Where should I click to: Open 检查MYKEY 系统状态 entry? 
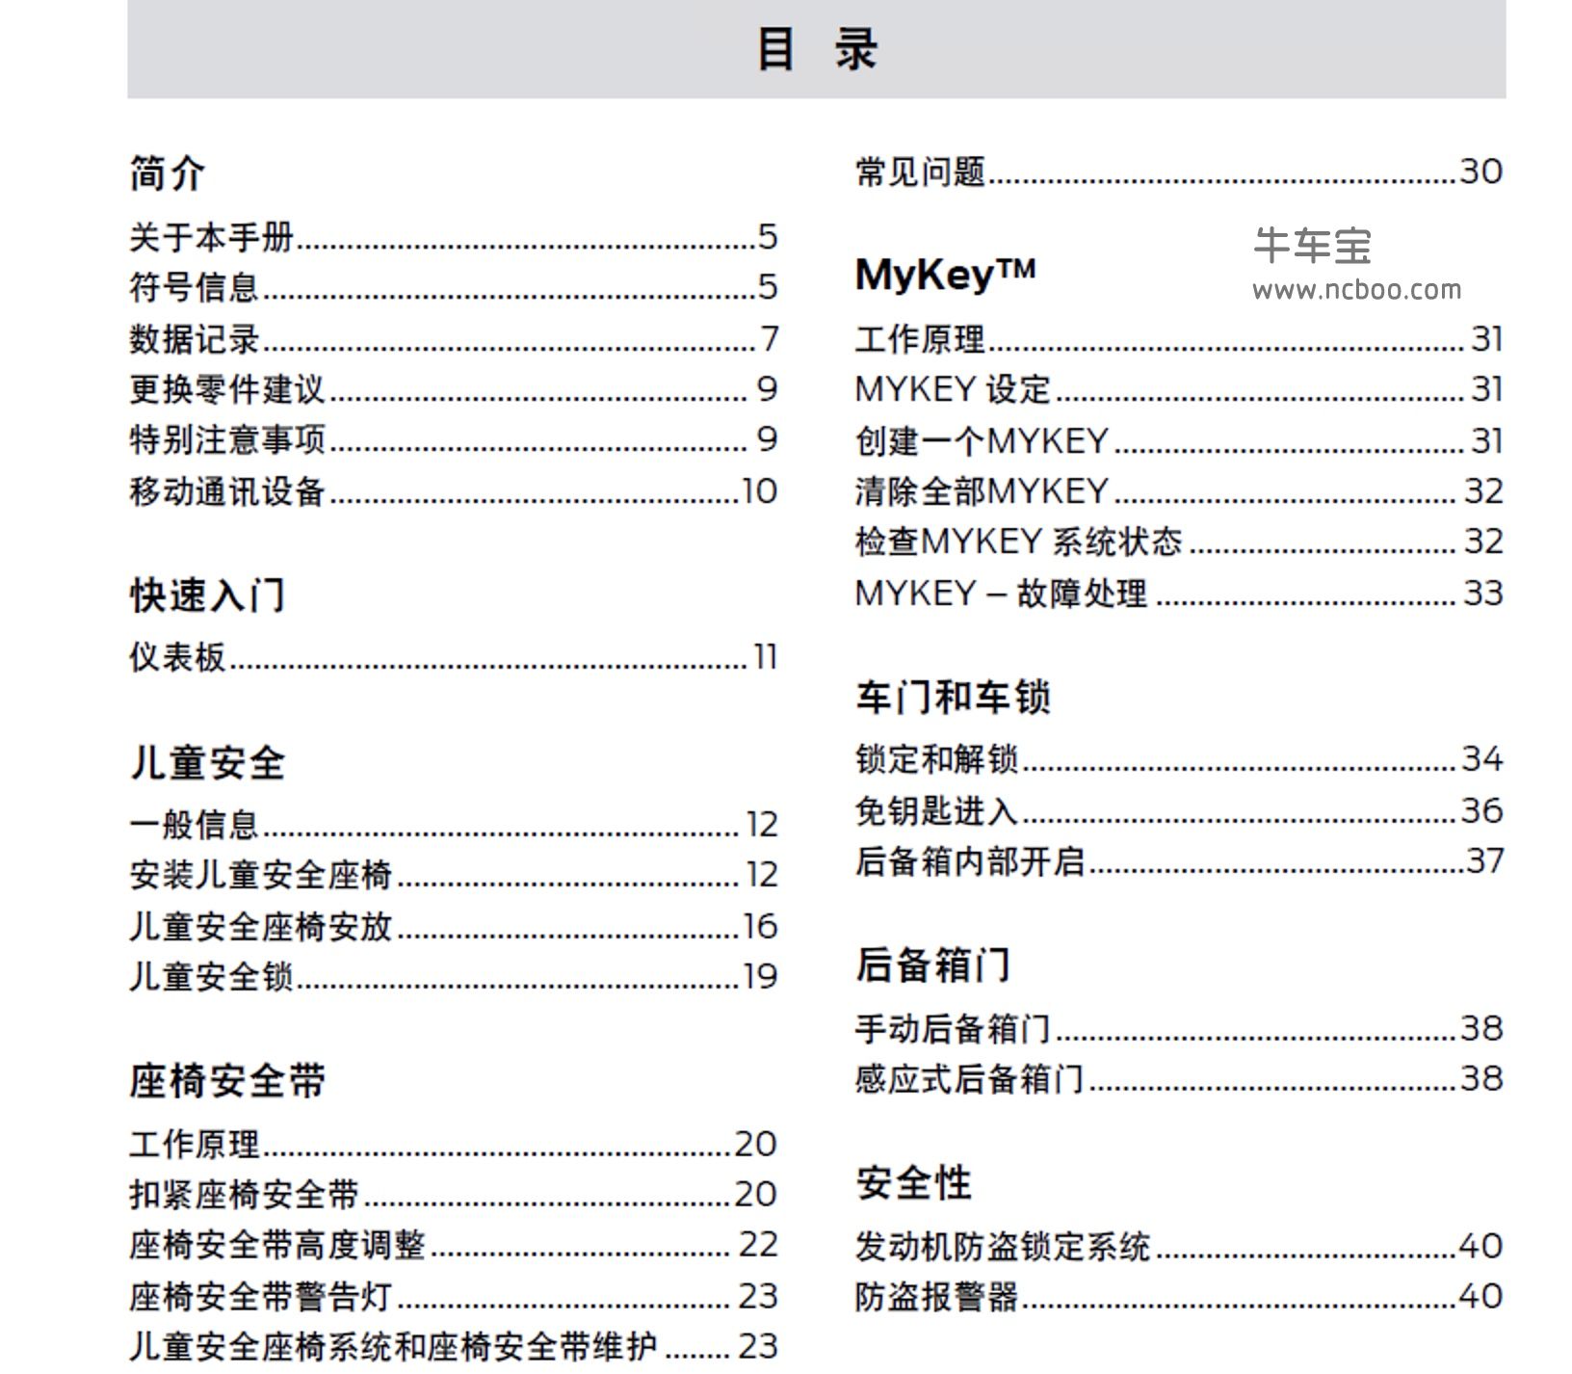click(x=1179, y=542)
